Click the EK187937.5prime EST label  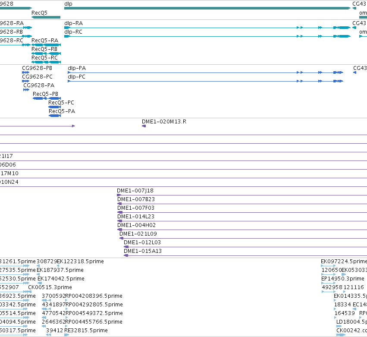point(60,270)
